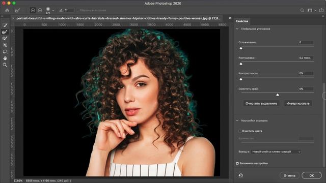Click the zoom level 27,85% field
This screenshot has width=326, height=183.
[18, 181]
